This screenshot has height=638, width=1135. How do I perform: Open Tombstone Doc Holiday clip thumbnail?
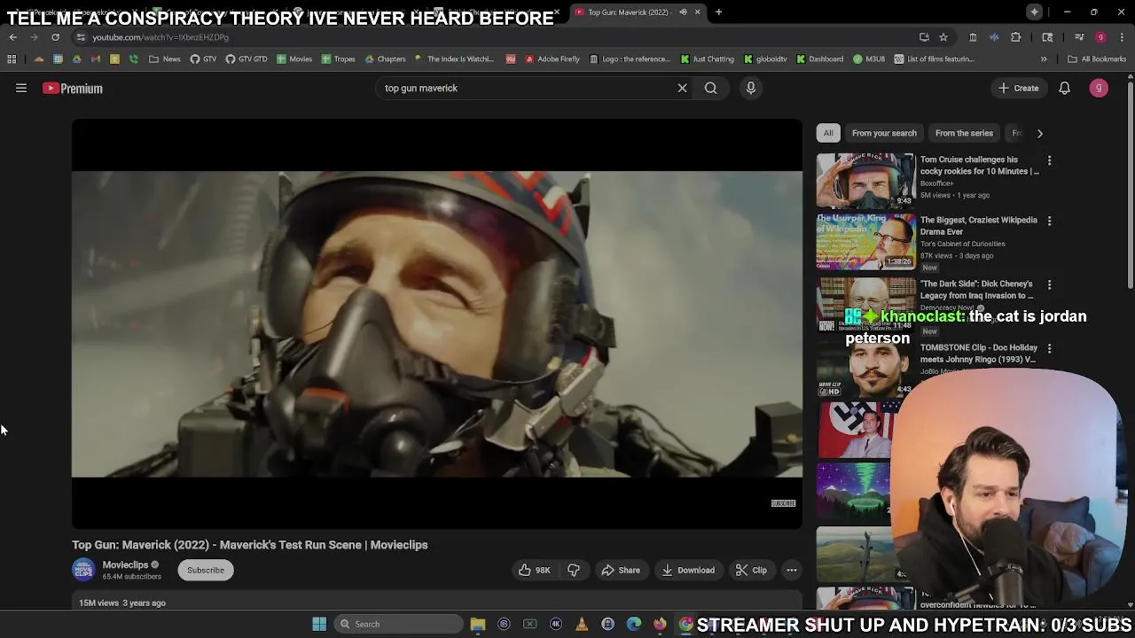865,368
